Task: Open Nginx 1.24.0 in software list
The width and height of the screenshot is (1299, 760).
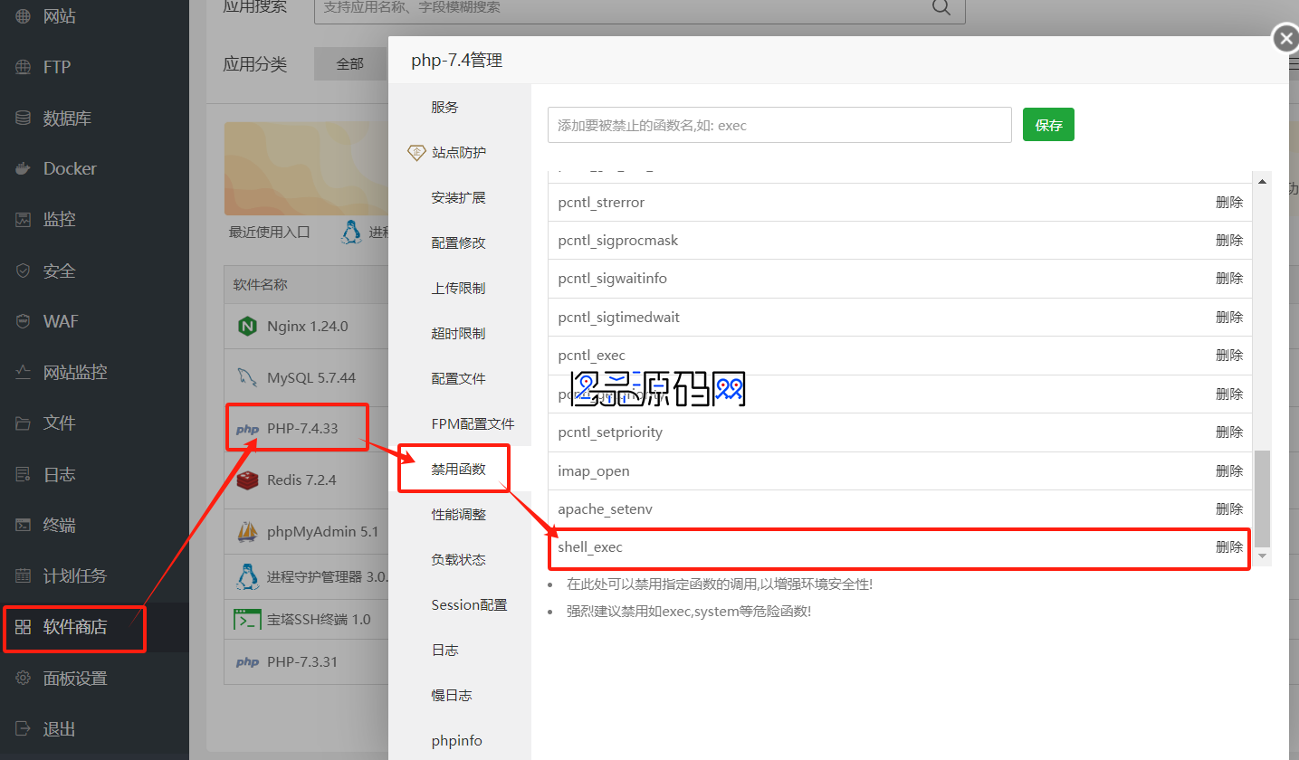Action: coord(307,327)
